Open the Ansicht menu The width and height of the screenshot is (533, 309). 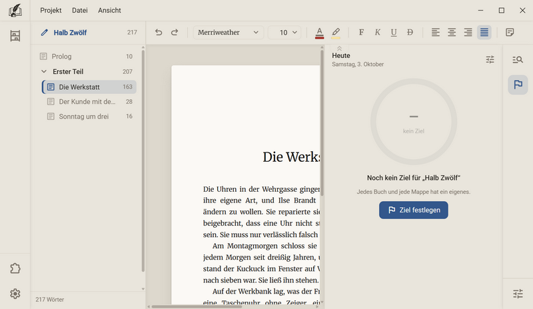pyautogui.click(x=109, y=11)
